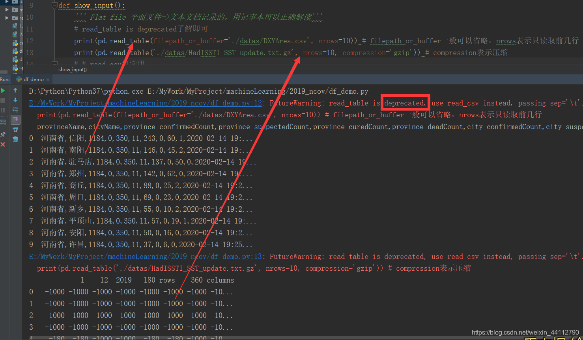Click the project pane horizontal scrollbar
Screen dimensions: 583x340
[x=4, y=72]
